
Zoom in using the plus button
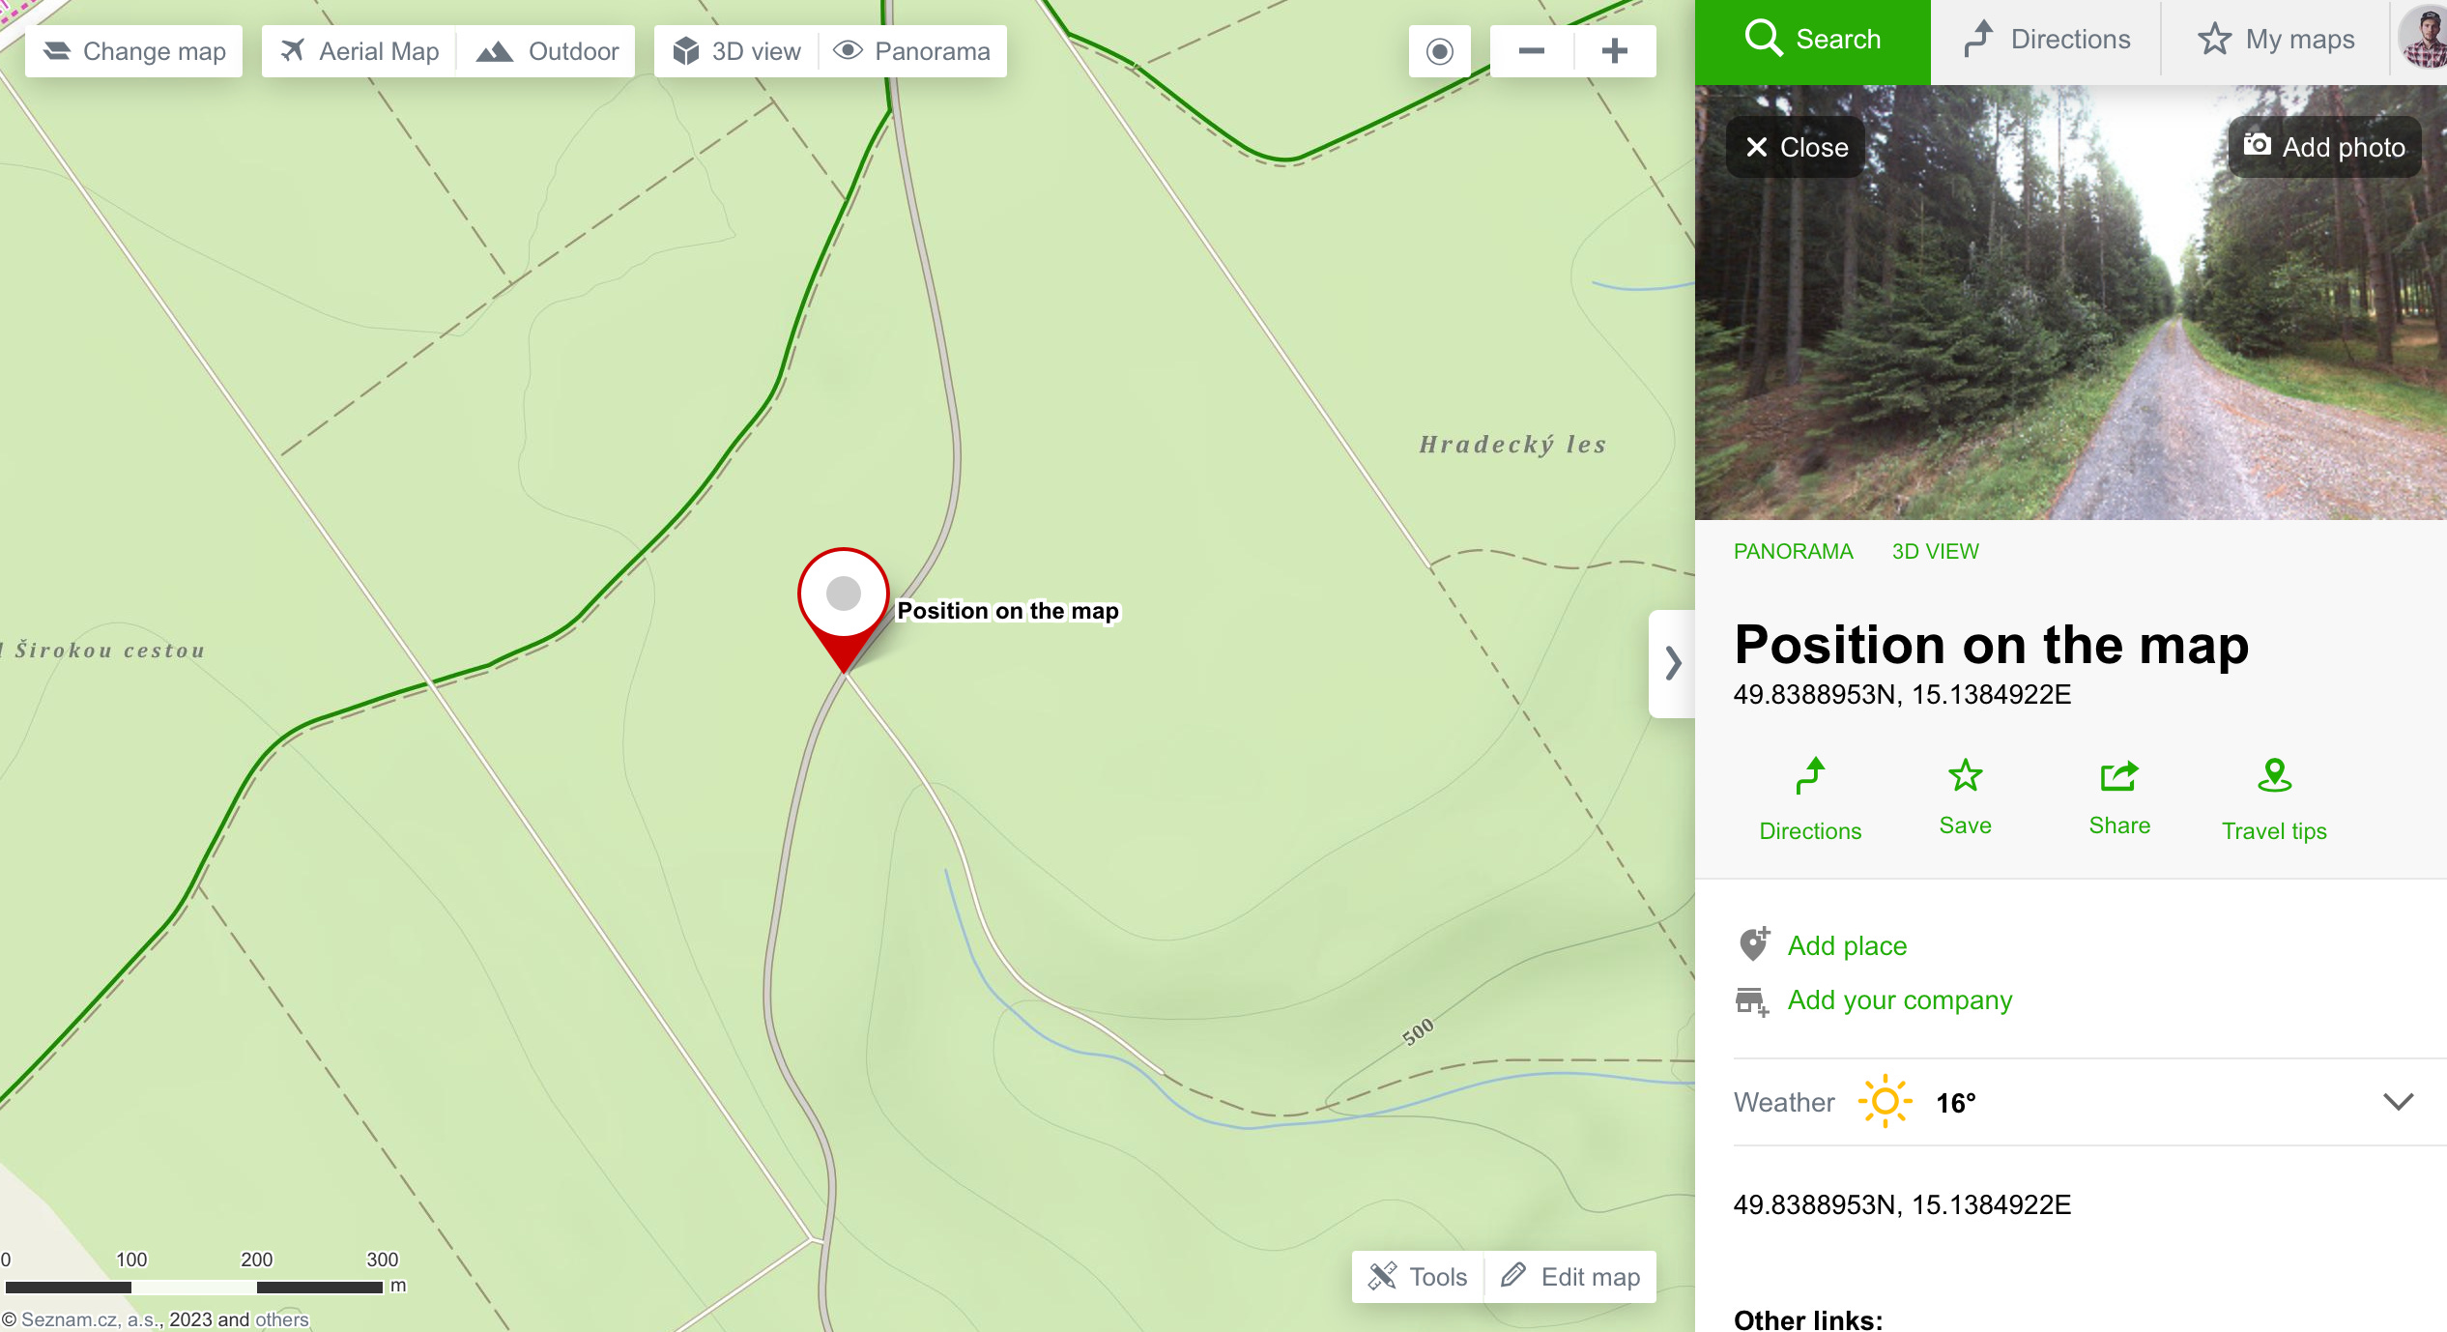1615,51
